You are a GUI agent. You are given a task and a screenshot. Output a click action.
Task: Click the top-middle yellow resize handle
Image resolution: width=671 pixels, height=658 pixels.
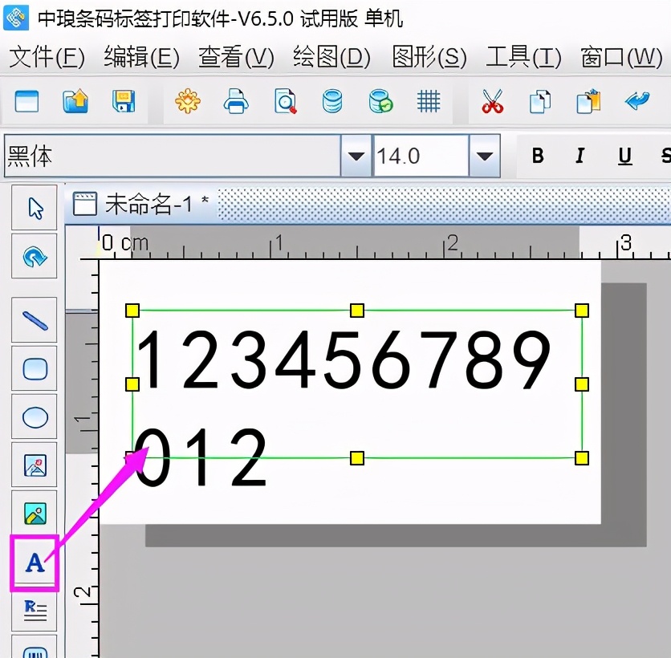coord(357,311)
